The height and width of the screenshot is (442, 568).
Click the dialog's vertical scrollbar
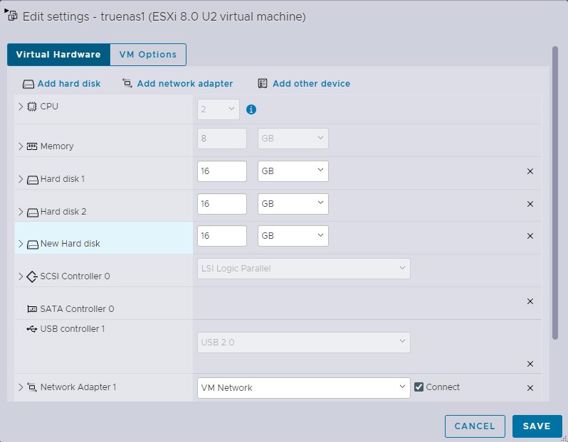point(555,192)
